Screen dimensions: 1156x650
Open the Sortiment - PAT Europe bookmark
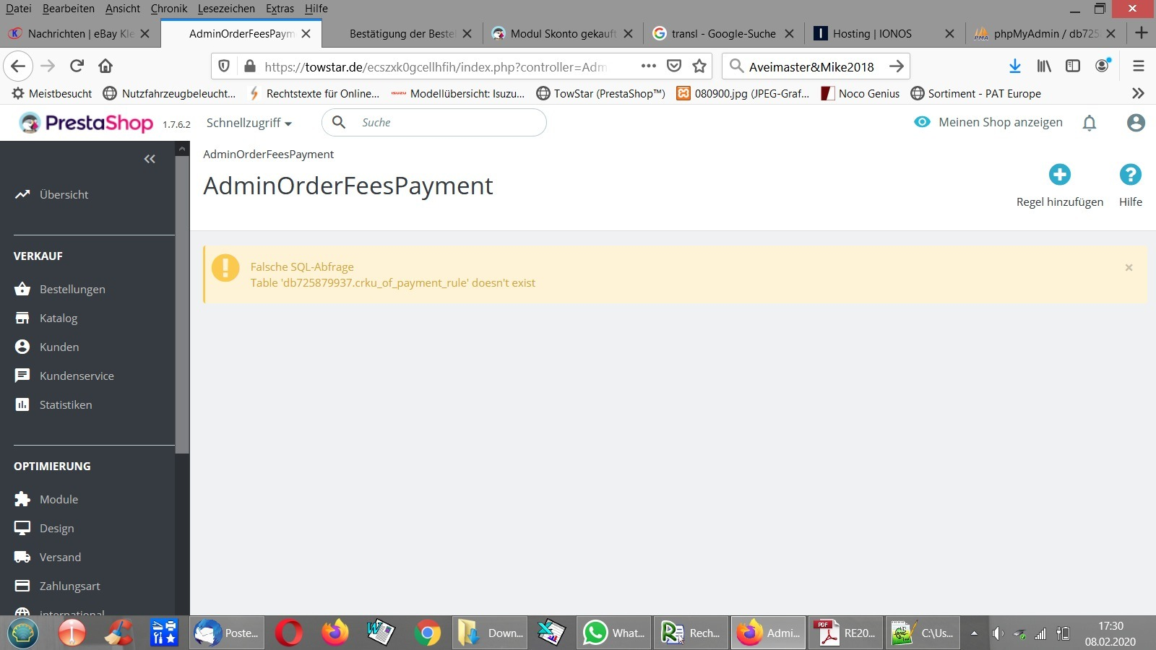[x=976, y=93]
